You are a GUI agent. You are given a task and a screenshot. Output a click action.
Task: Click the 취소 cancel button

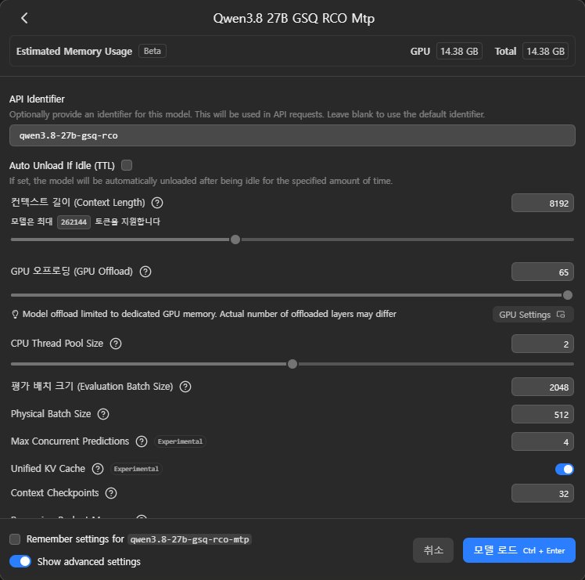(x=432, y=550)
